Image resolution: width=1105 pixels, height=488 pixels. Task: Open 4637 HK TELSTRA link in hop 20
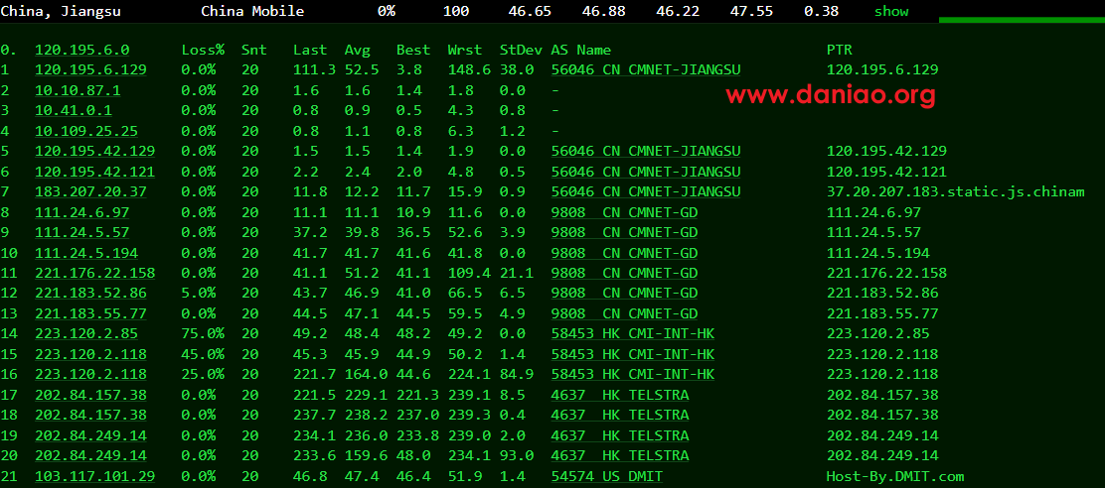point(620,456)
